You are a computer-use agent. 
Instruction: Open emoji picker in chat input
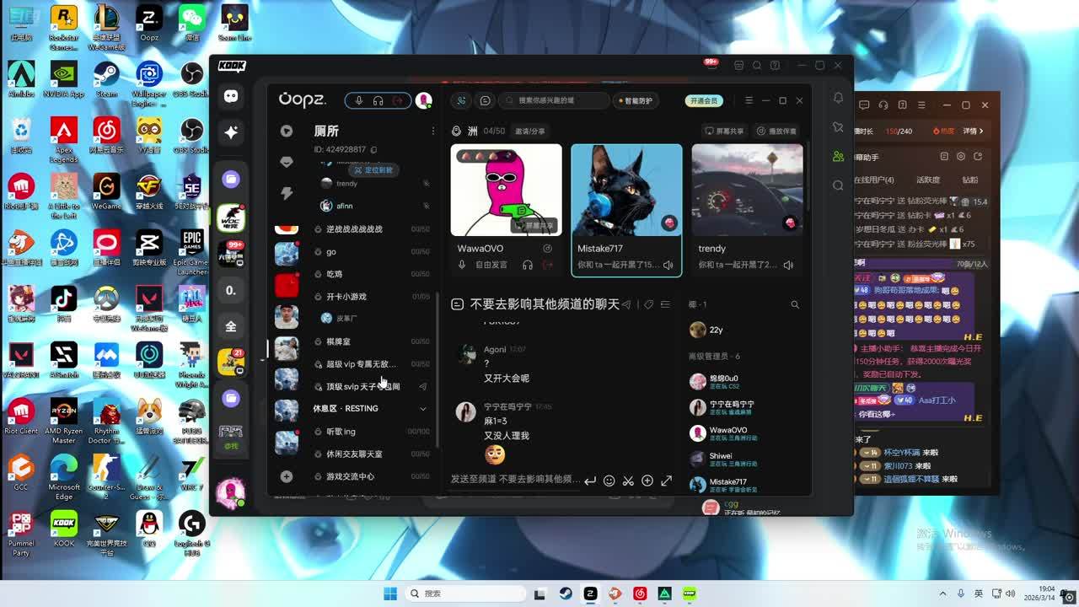(x=609, y=481)
